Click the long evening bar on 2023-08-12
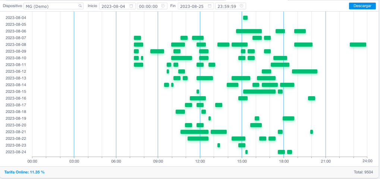The height and width of the screenshot is (179, 380). point(304,71)
